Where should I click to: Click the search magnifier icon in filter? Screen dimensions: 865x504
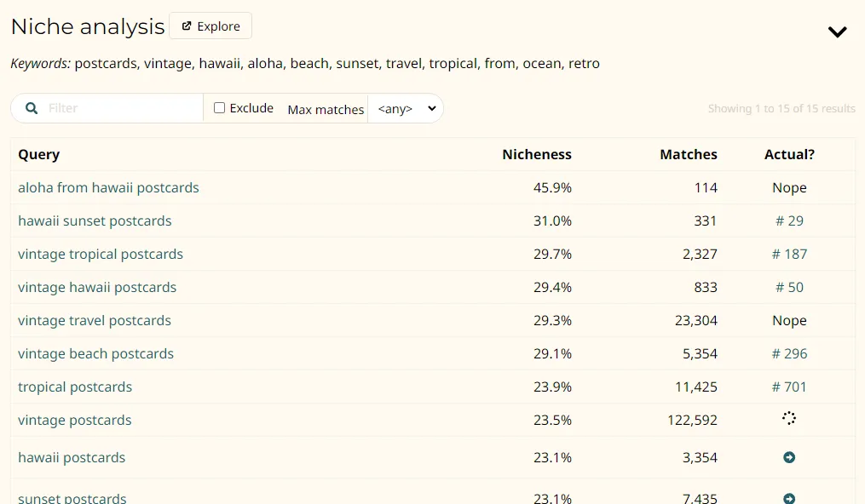pyautogui.click(x=32, y=108)
